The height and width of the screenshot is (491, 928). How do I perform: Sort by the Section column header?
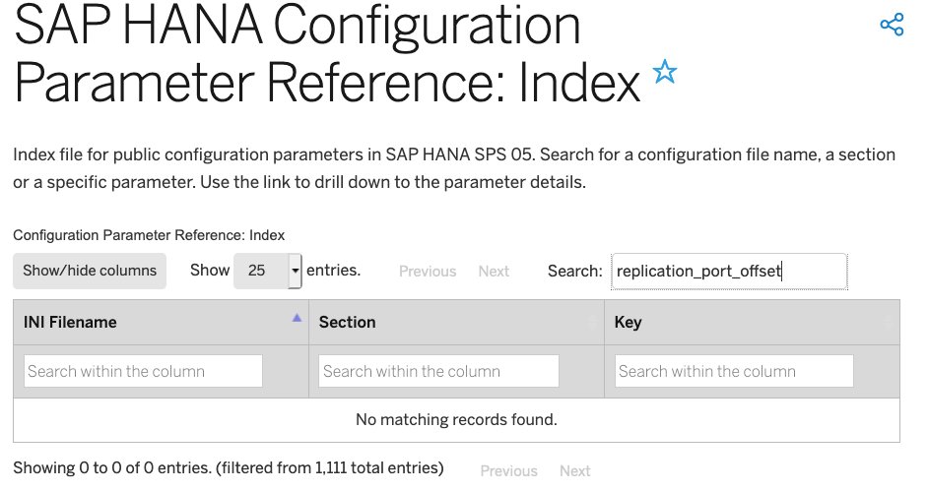tap(456, 322)
